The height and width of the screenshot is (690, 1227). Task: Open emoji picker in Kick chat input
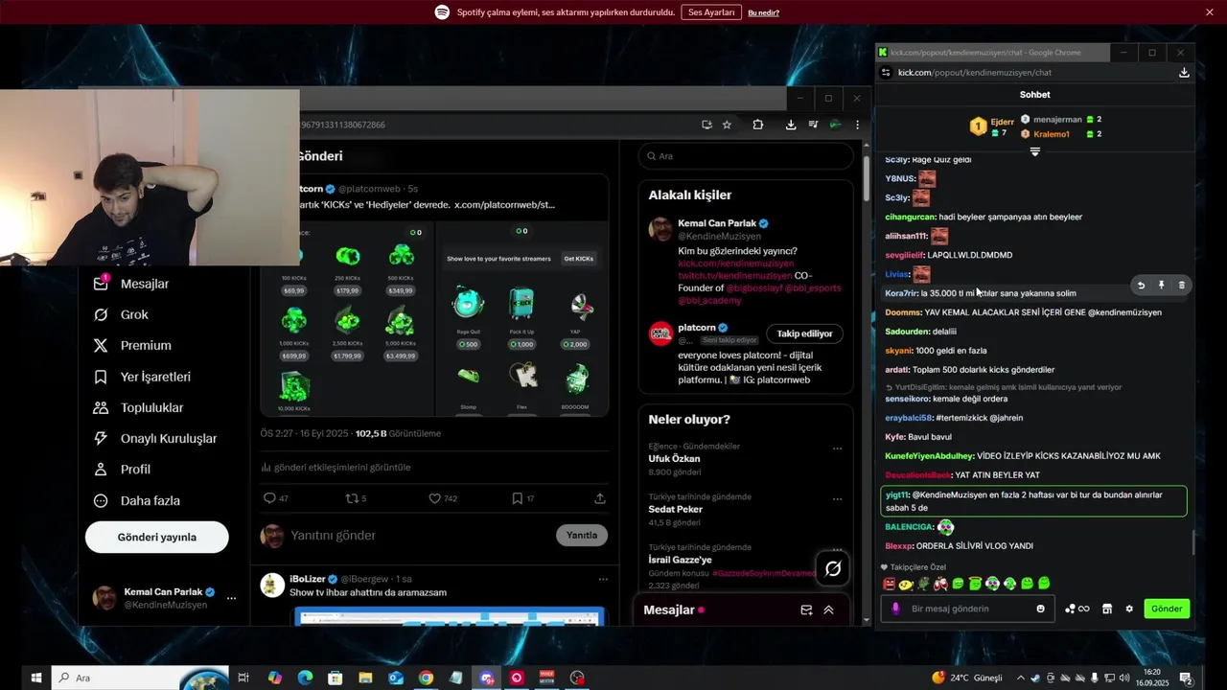(x=1041, y=609)
